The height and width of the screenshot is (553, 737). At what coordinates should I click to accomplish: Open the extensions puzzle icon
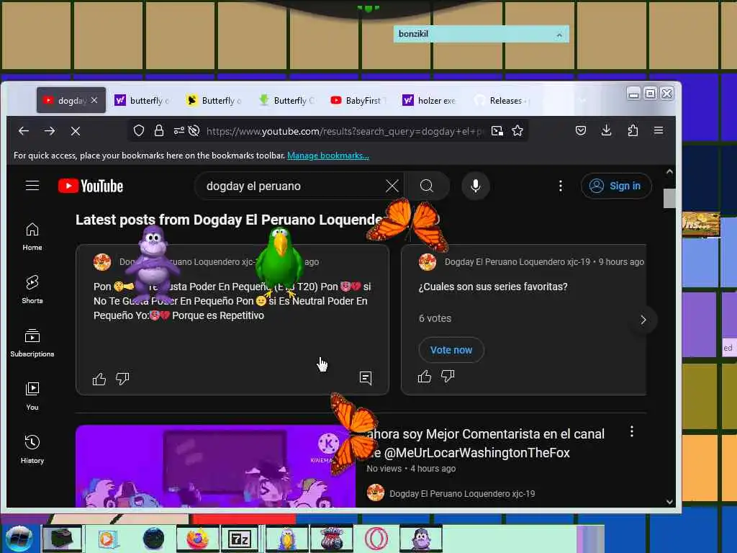click(633, 131)
